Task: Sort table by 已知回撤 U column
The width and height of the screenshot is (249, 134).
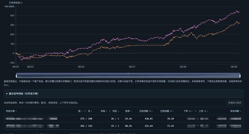Action: (x=167, y=111)
